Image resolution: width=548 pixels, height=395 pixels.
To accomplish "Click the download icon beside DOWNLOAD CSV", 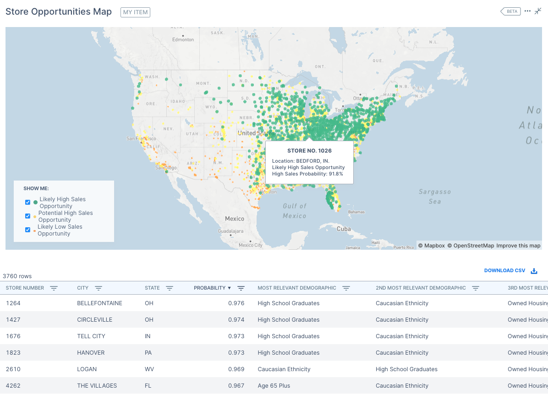I will tap(534, 270).
